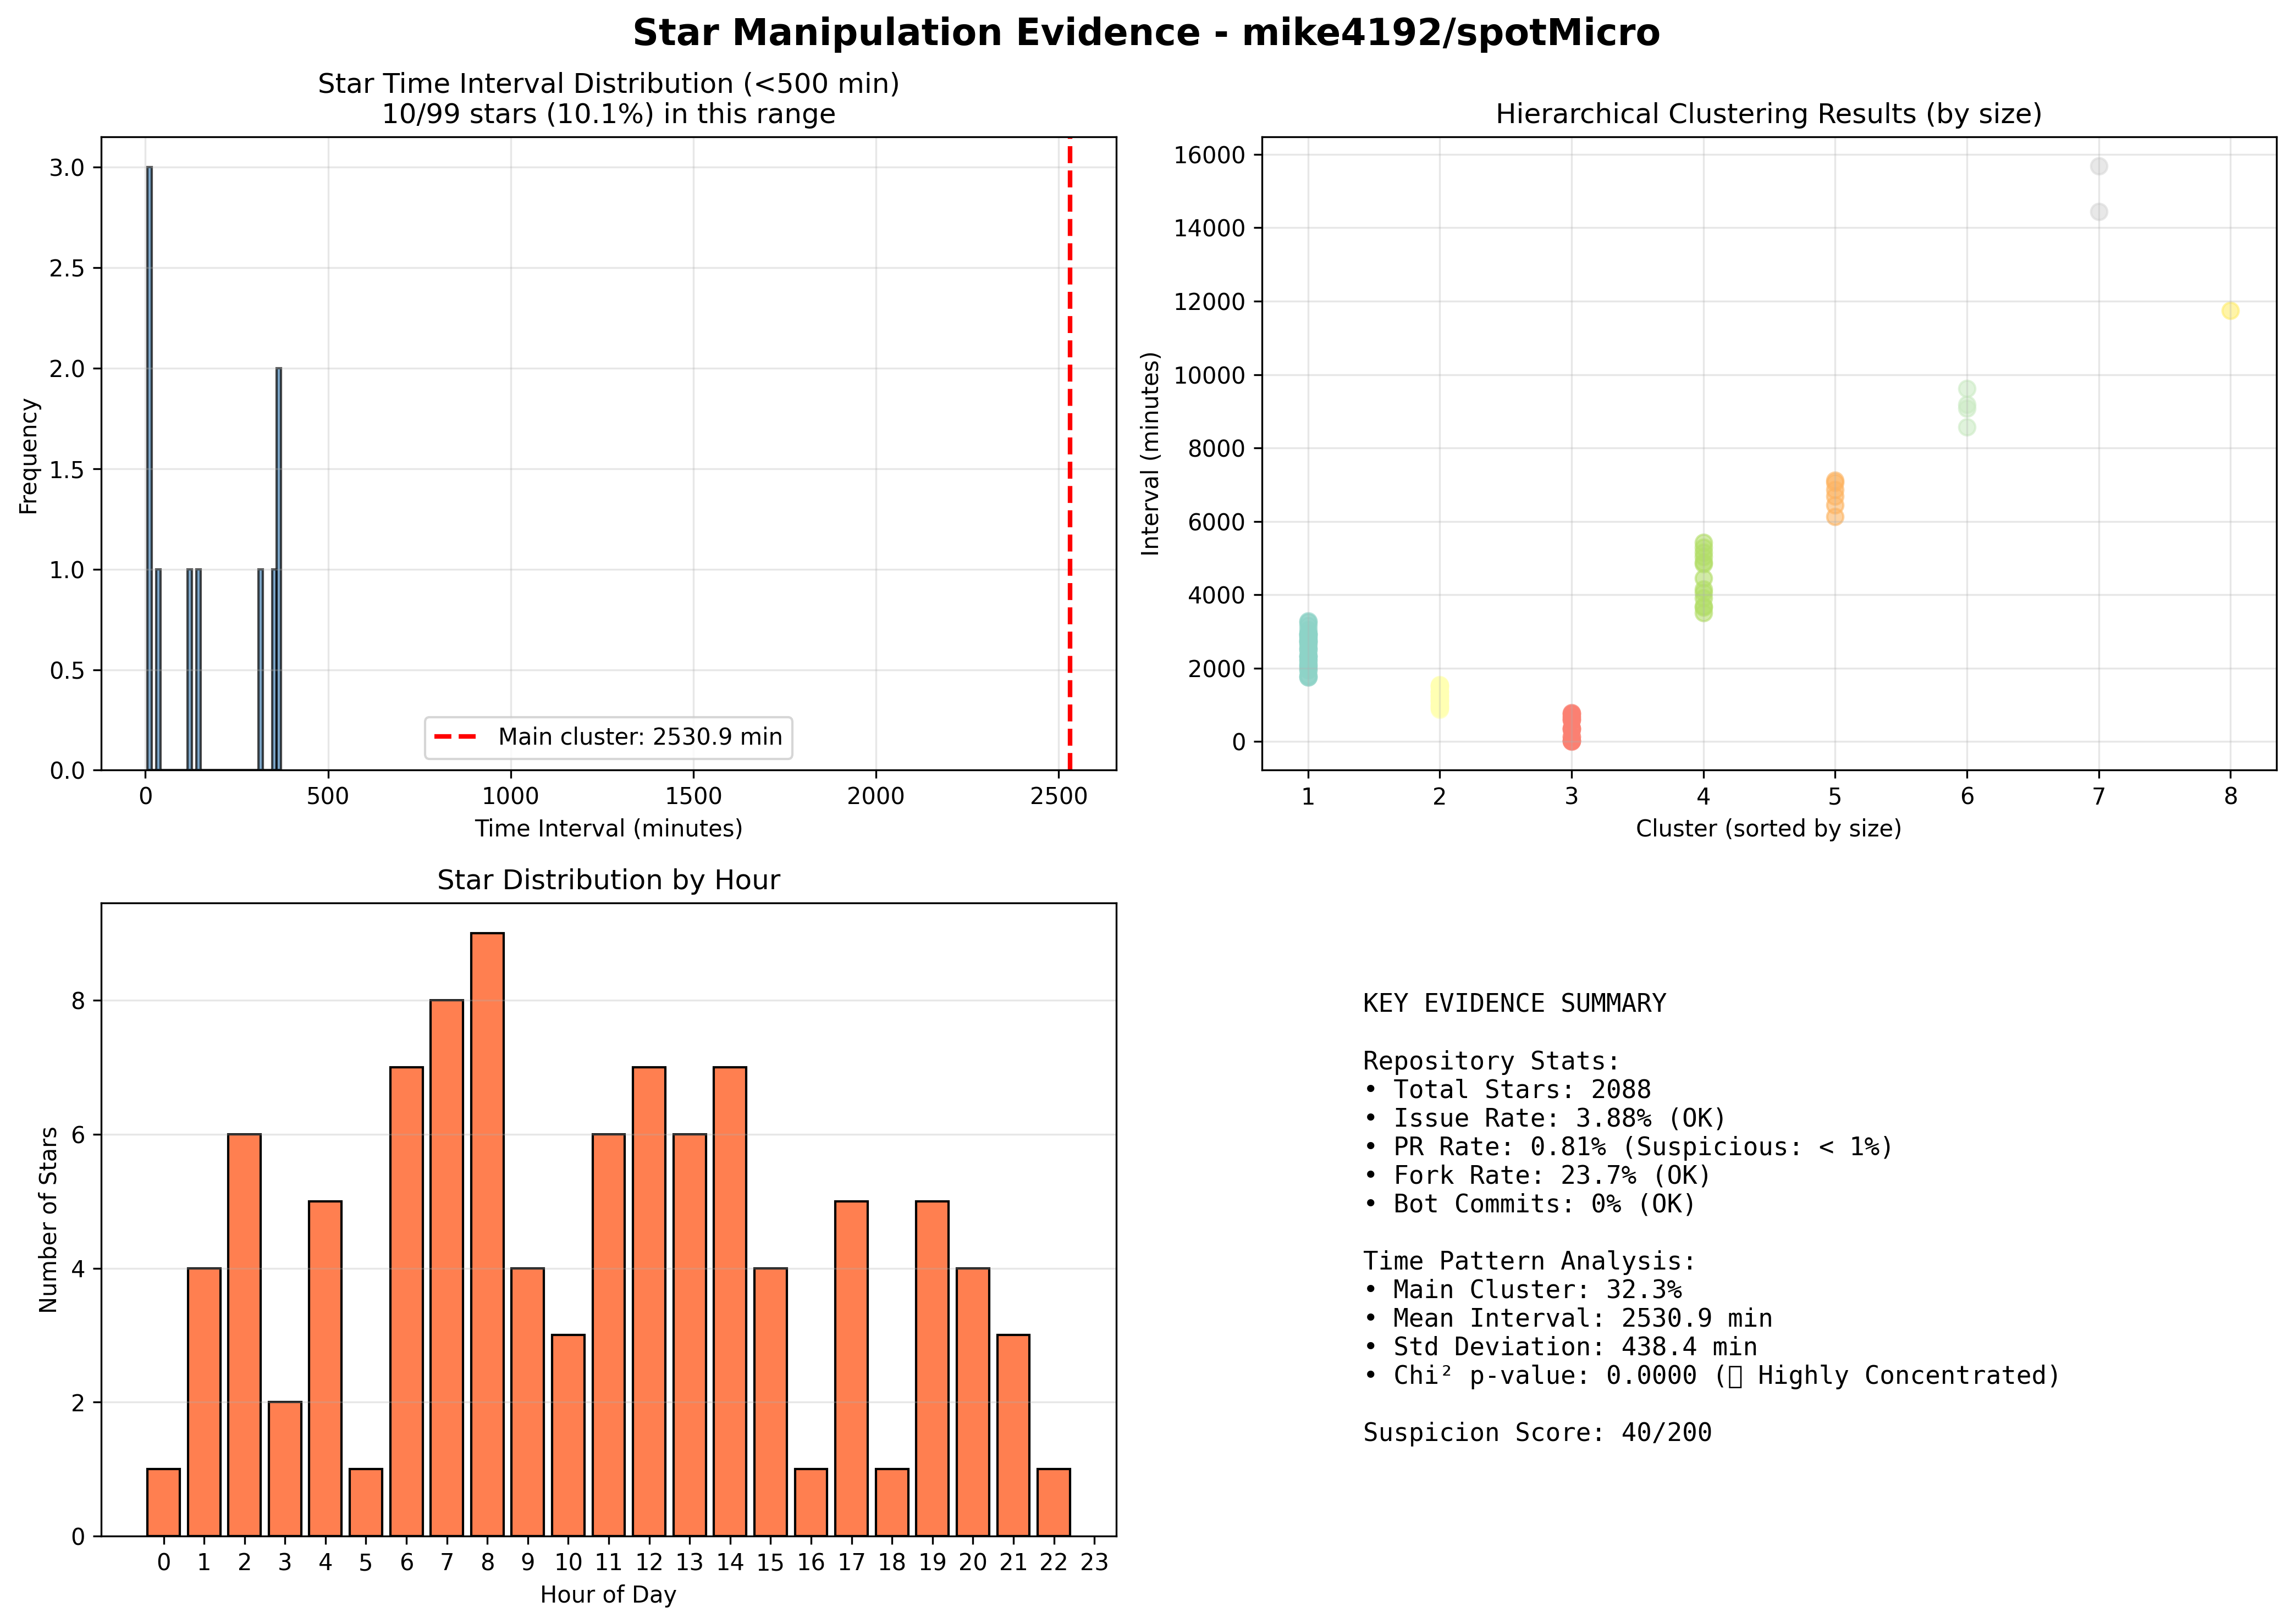Click the orange points of cluster 5

pos(1835,499)
